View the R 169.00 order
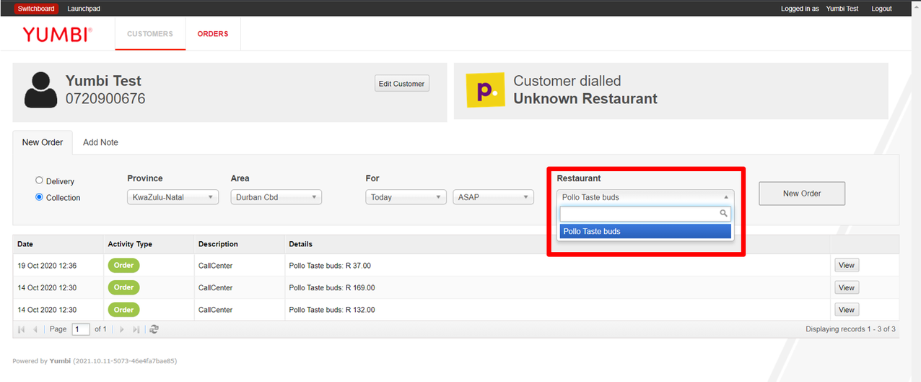The height and width of the screenshot is (382, 921). pos(847,287)
